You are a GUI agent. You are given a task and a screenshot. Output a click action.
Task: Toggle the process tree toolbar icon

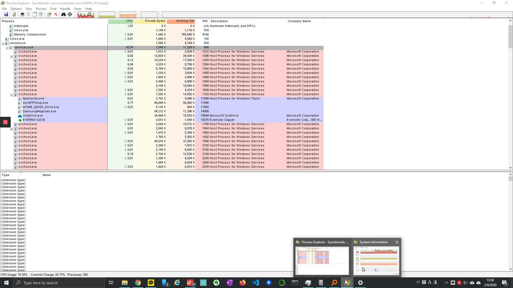tap(28, 14)
